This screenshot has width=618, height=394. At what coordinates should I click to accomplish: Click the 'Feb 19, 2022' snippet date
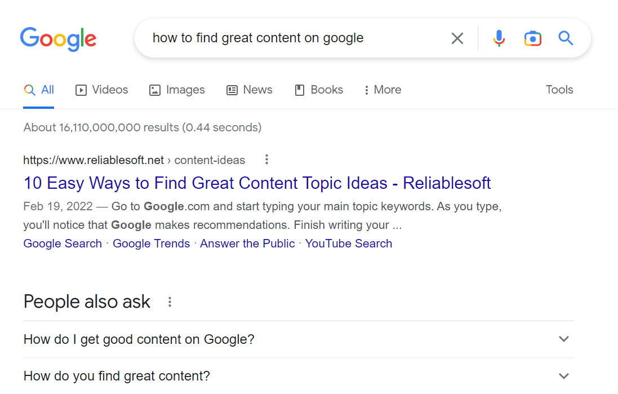[58, 206]
